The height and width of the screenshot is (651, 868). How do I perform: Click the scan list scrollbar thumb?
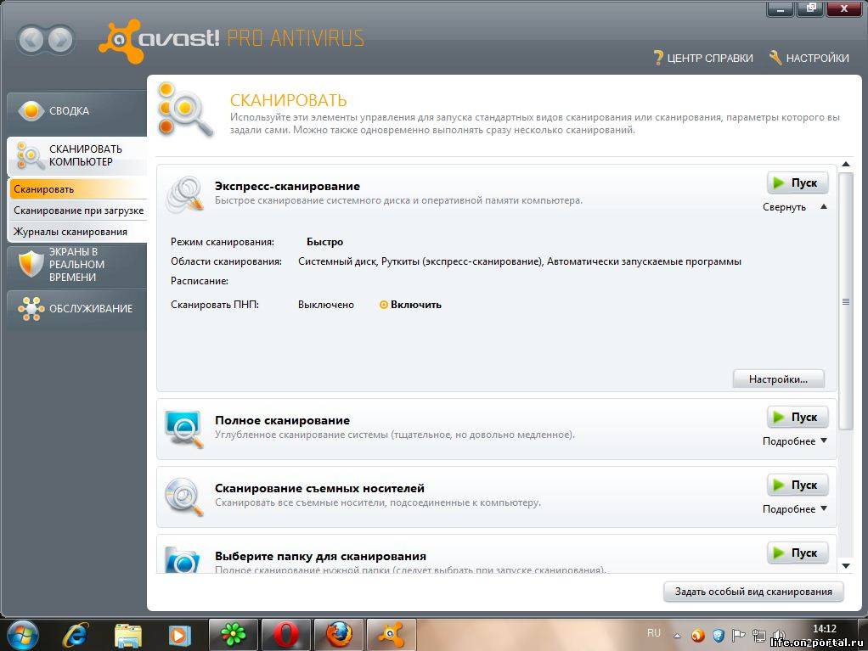pos(845,301)
